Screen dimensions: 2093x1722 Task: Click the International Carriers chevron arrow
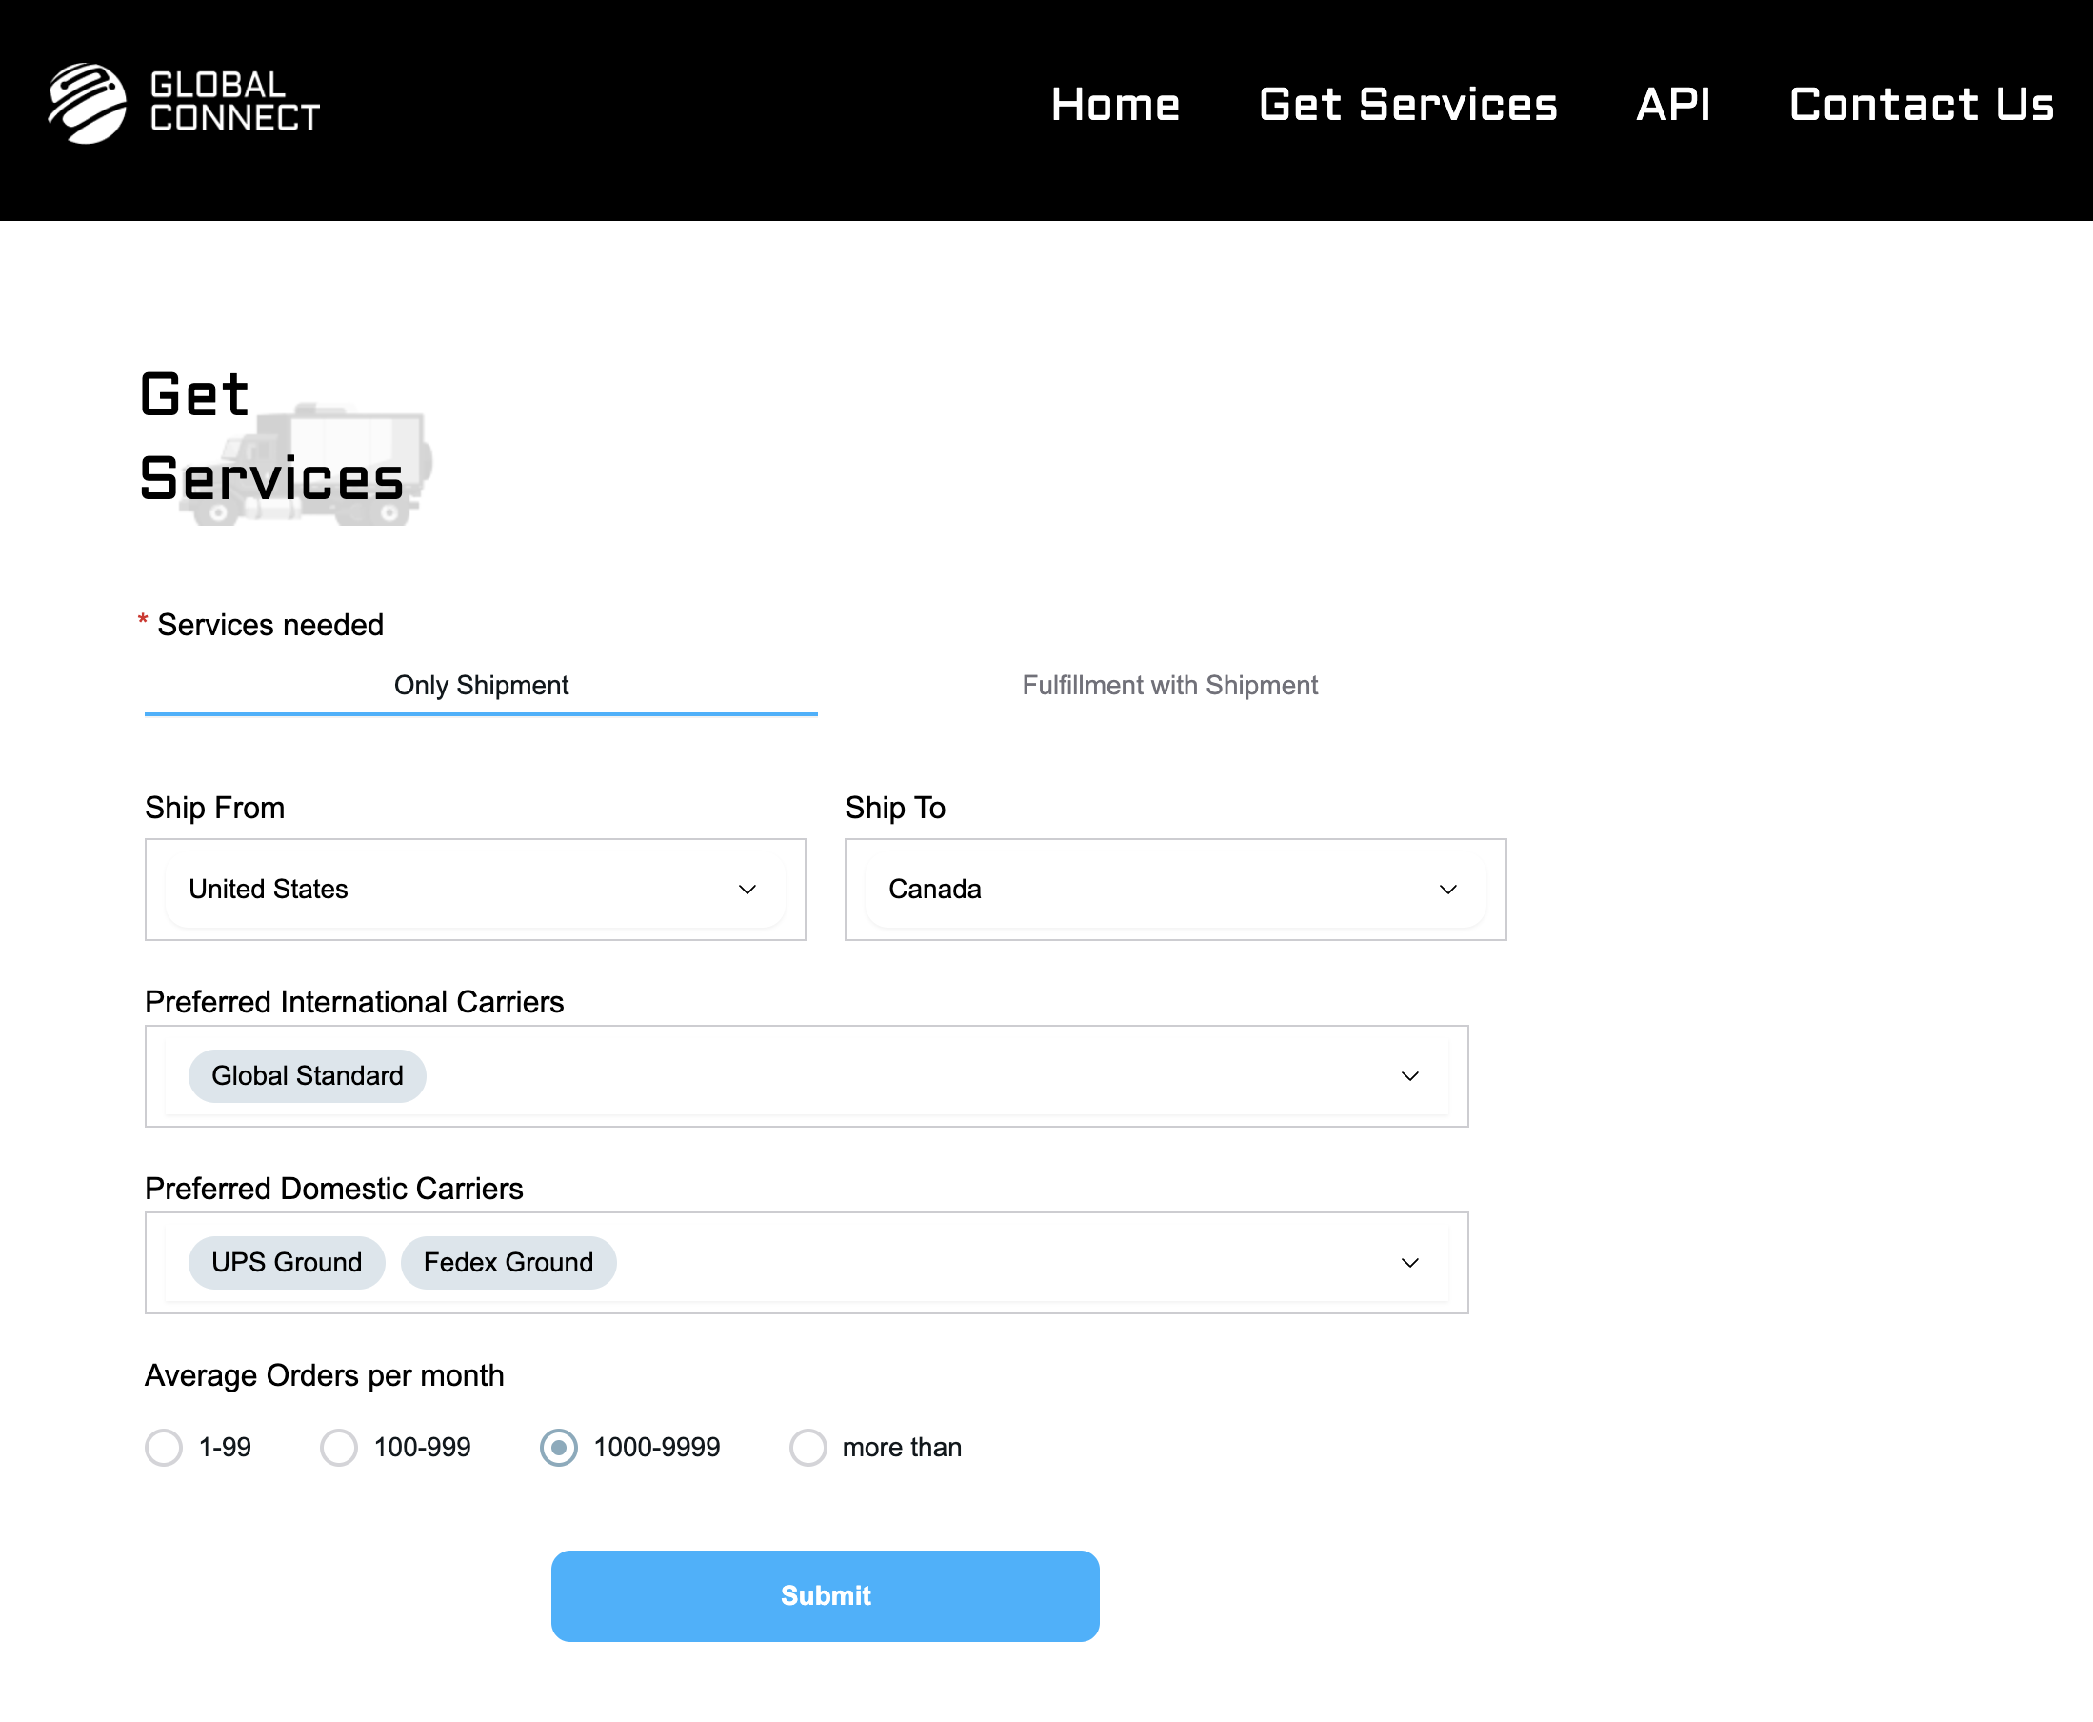click(x=1409, y=1076)
